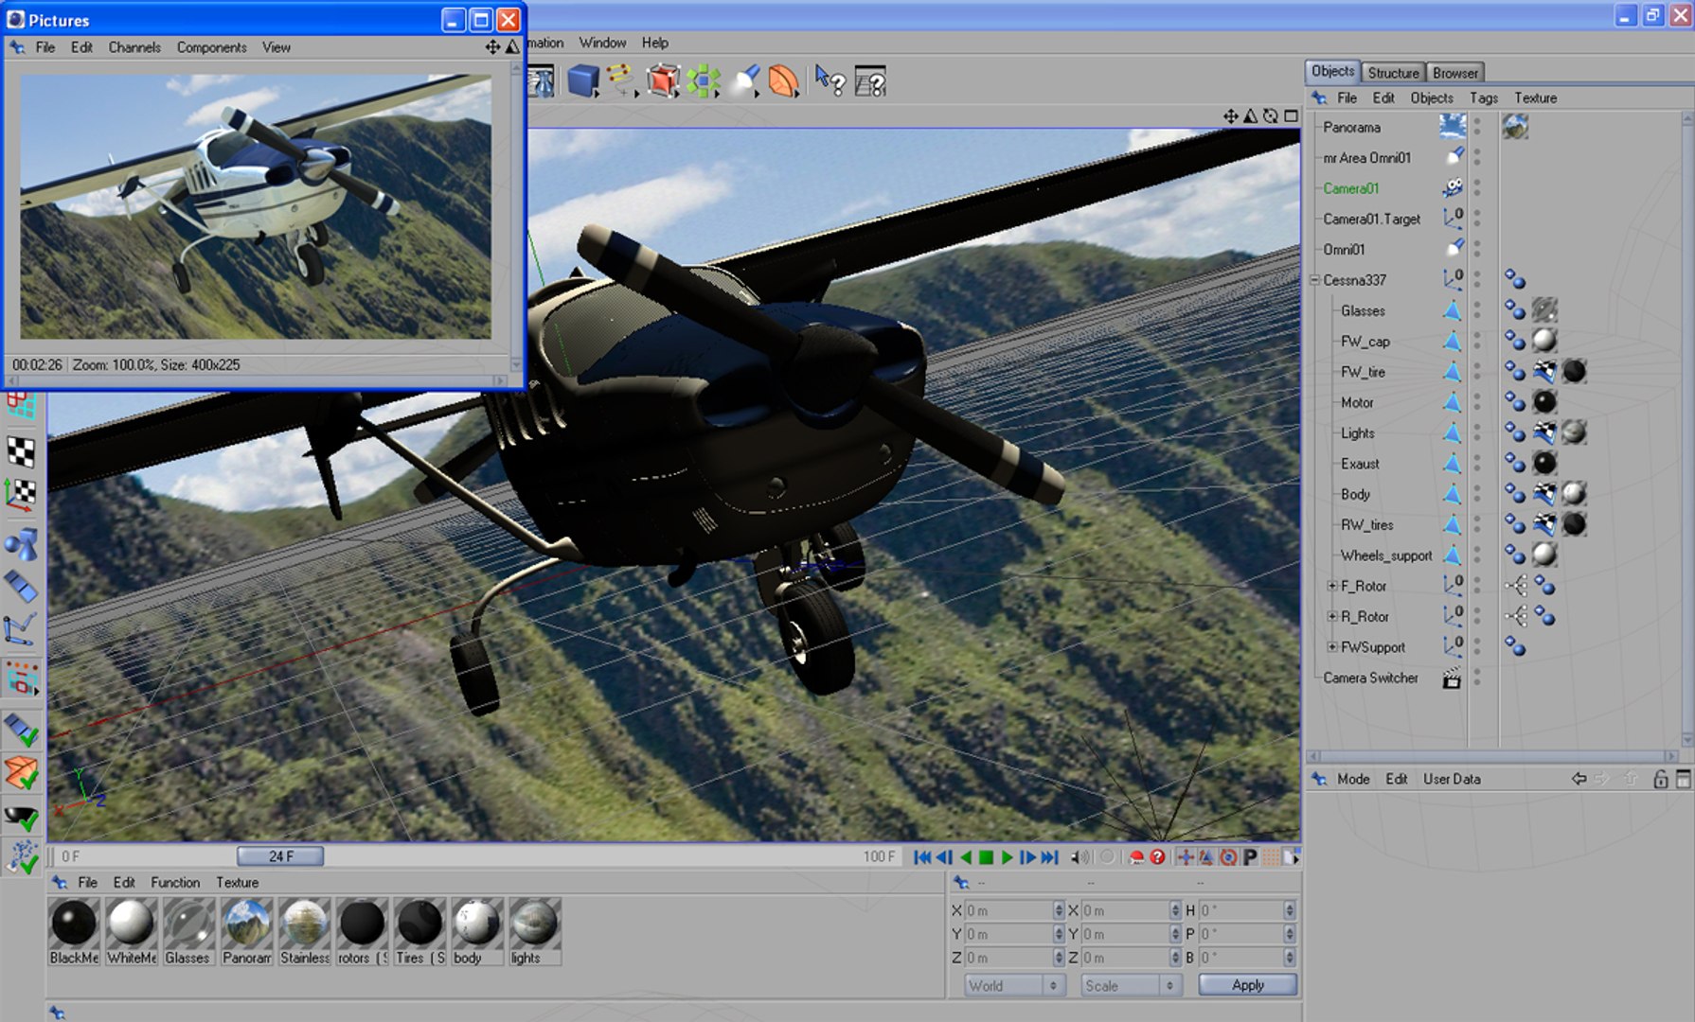Activate the context help pointer tool
Image resolution: width=1695 pixels, height=1022 pixels.
click(830, 81)
